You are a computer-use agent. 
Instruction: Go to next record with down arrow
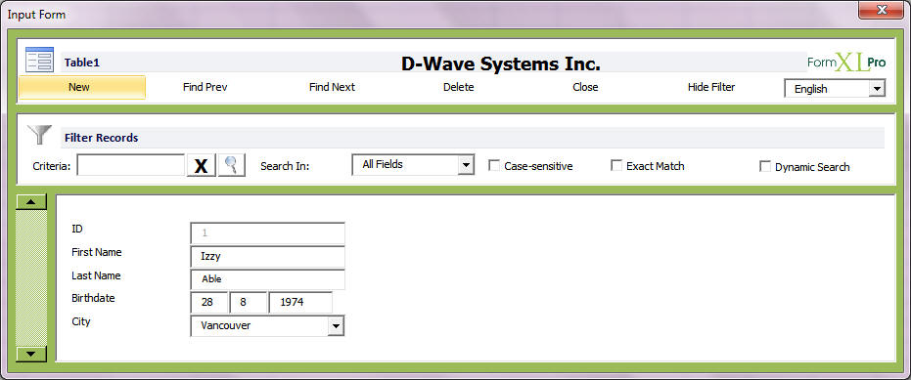(31, 354)
